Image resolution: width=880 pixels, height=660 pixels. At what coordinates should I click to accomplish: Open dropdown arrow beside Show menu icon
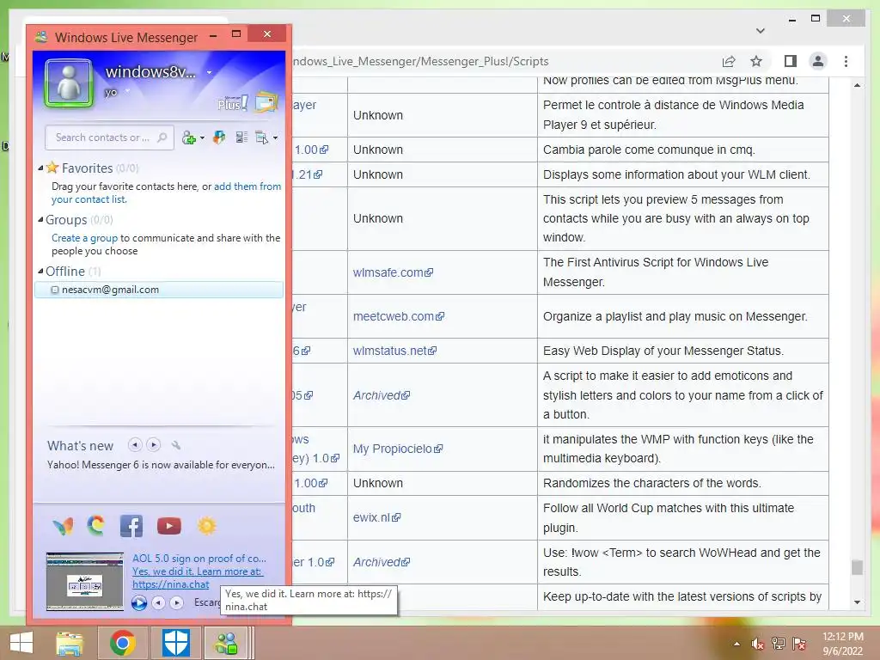[275, 138]
